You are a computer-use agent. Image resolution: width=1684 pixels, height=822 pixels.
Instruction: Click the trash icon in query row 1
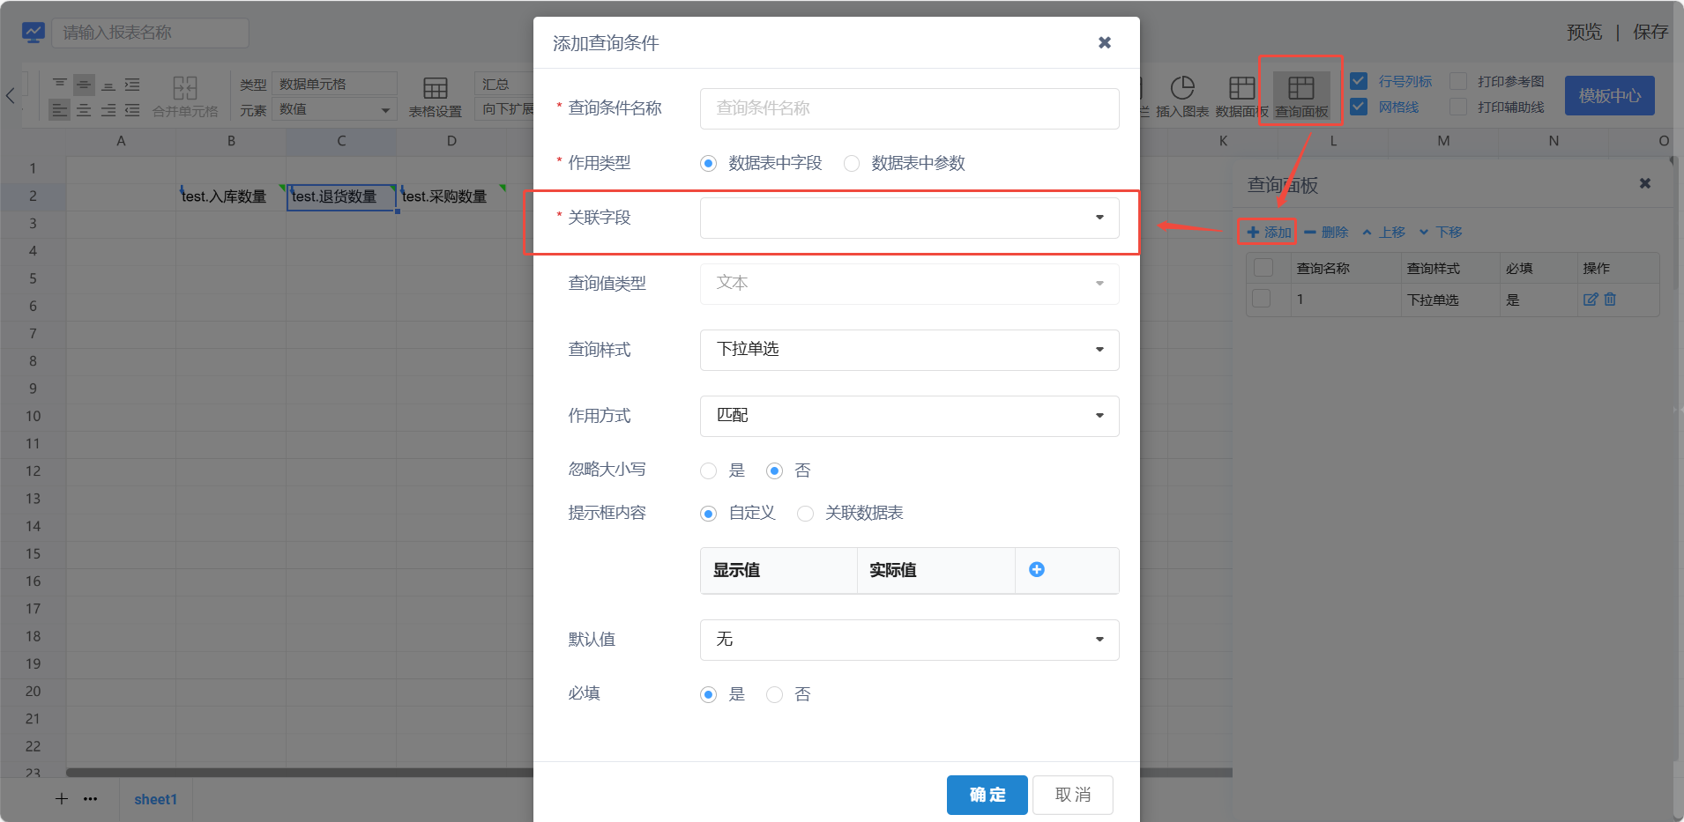(1610, 300)
